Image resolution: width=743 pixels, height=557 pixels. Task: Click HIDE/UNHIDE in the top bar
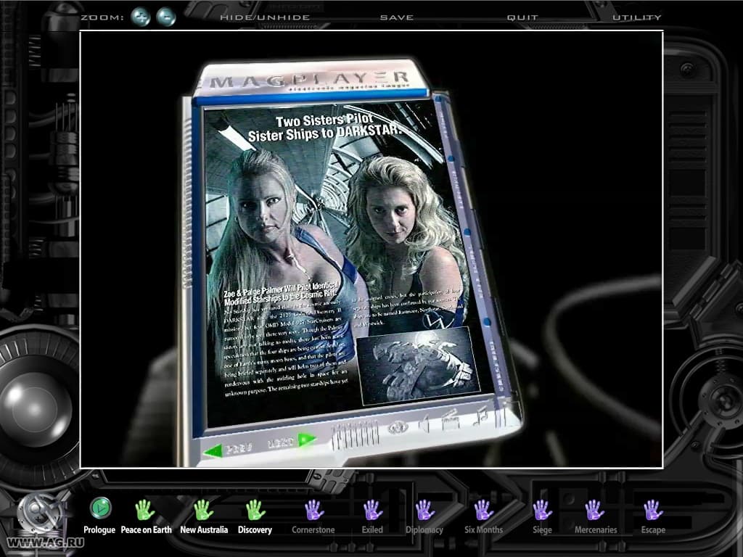pyautogui.click(x=265, y=17)
